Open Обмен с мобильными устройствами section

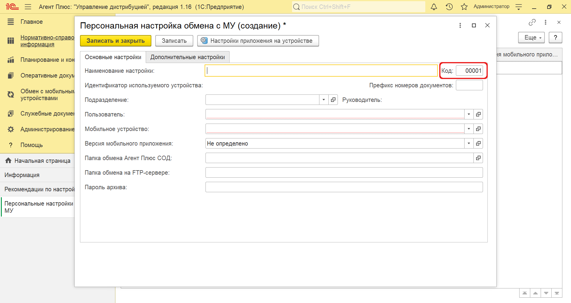[47, 94]
